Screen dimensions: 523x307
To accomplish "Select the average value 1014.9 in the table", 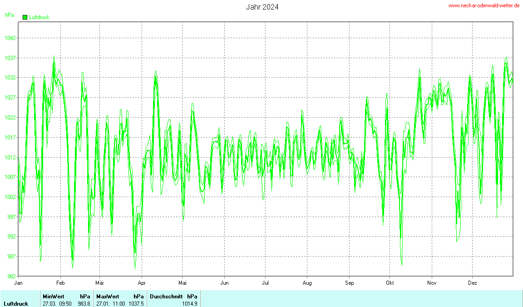I will point(190,303).
